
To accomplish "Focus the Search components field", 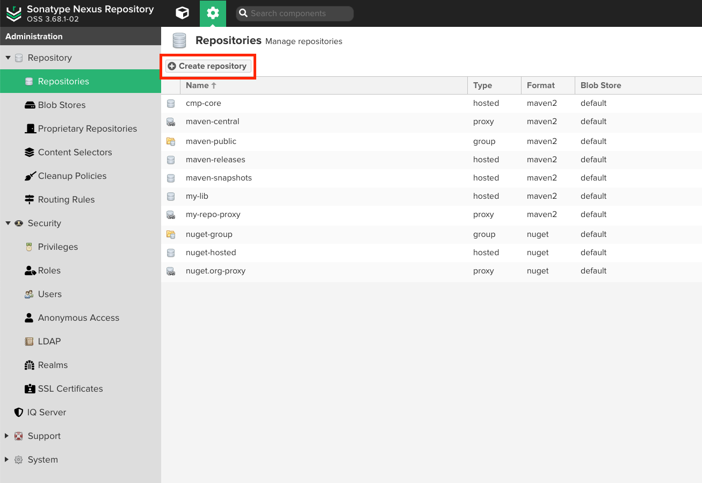I will coord(294,13).
